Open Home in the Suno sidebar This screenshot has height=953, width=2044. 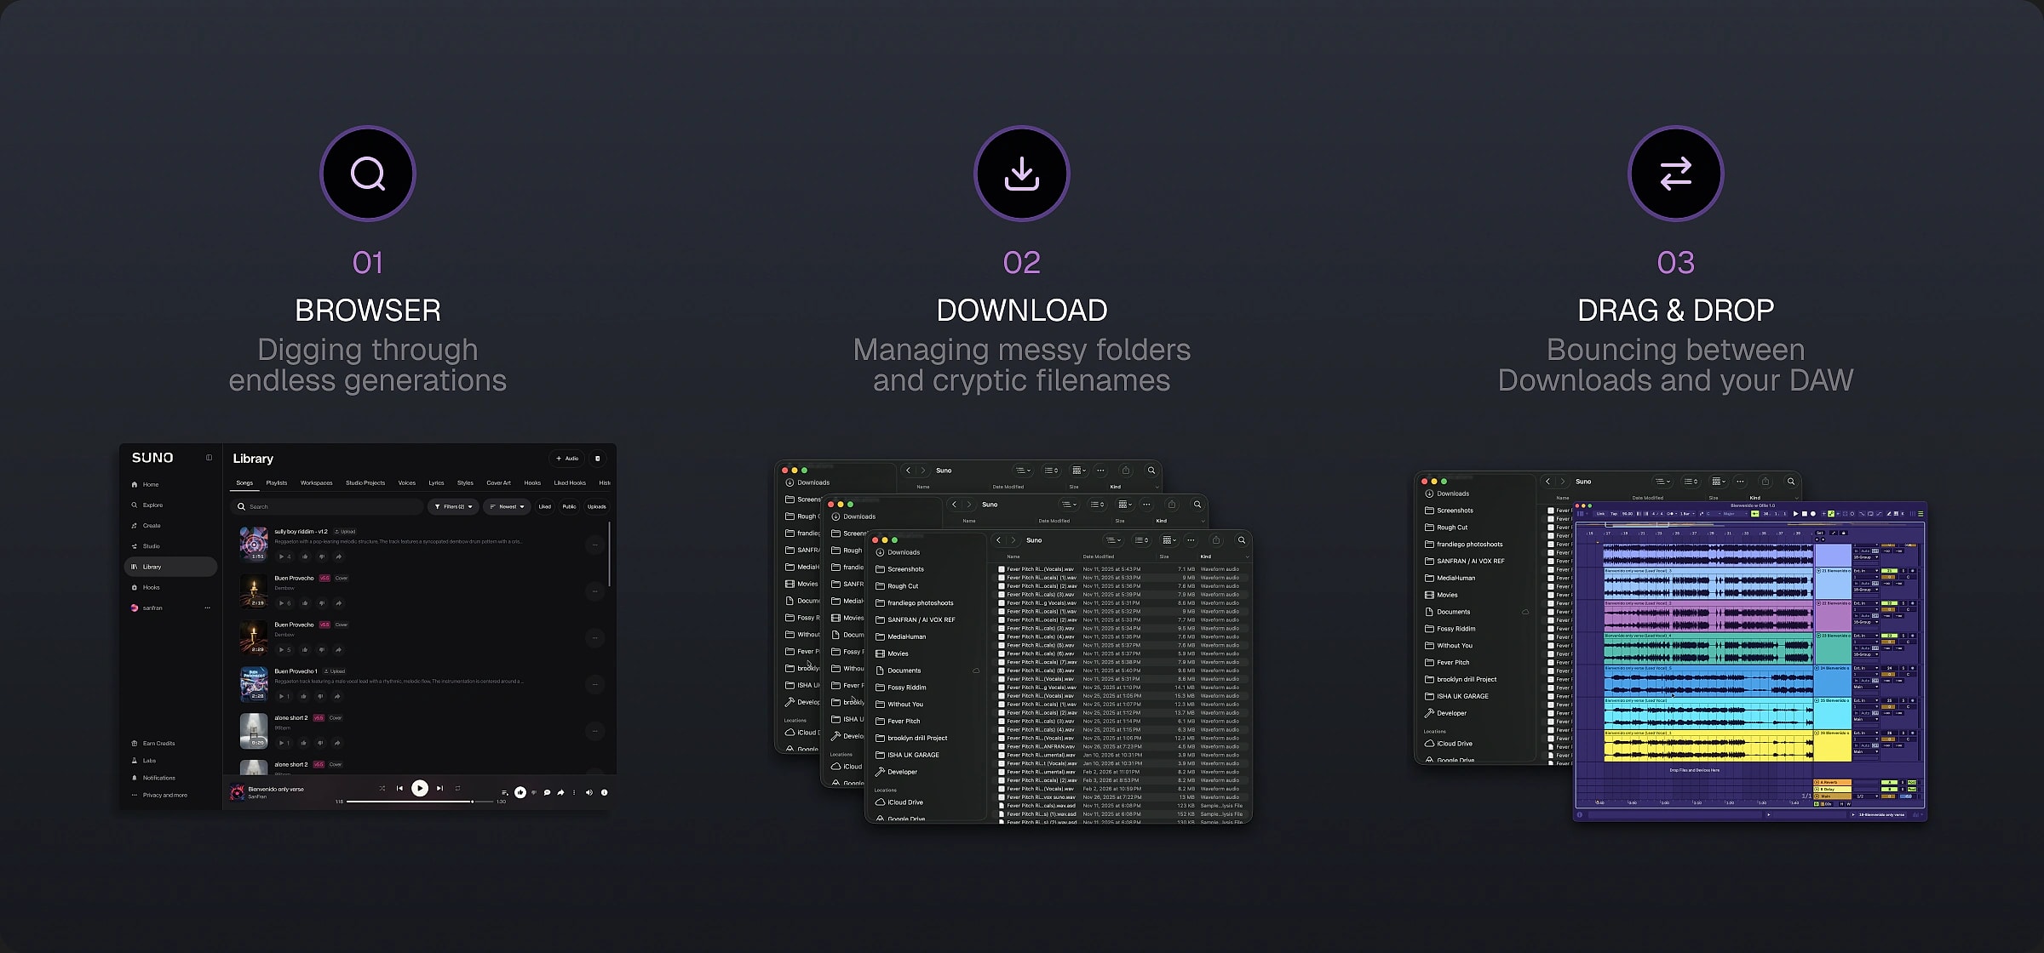click(146, 484)
